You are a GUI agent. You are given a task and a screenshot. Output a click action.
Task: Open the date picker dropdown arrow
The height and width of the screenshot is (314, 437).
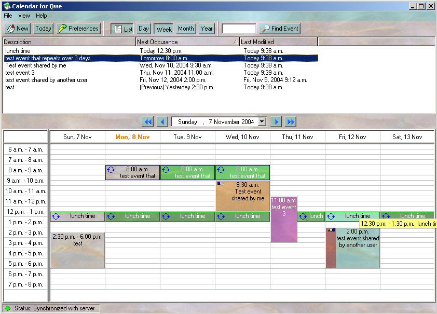click(x=262, y=121)
